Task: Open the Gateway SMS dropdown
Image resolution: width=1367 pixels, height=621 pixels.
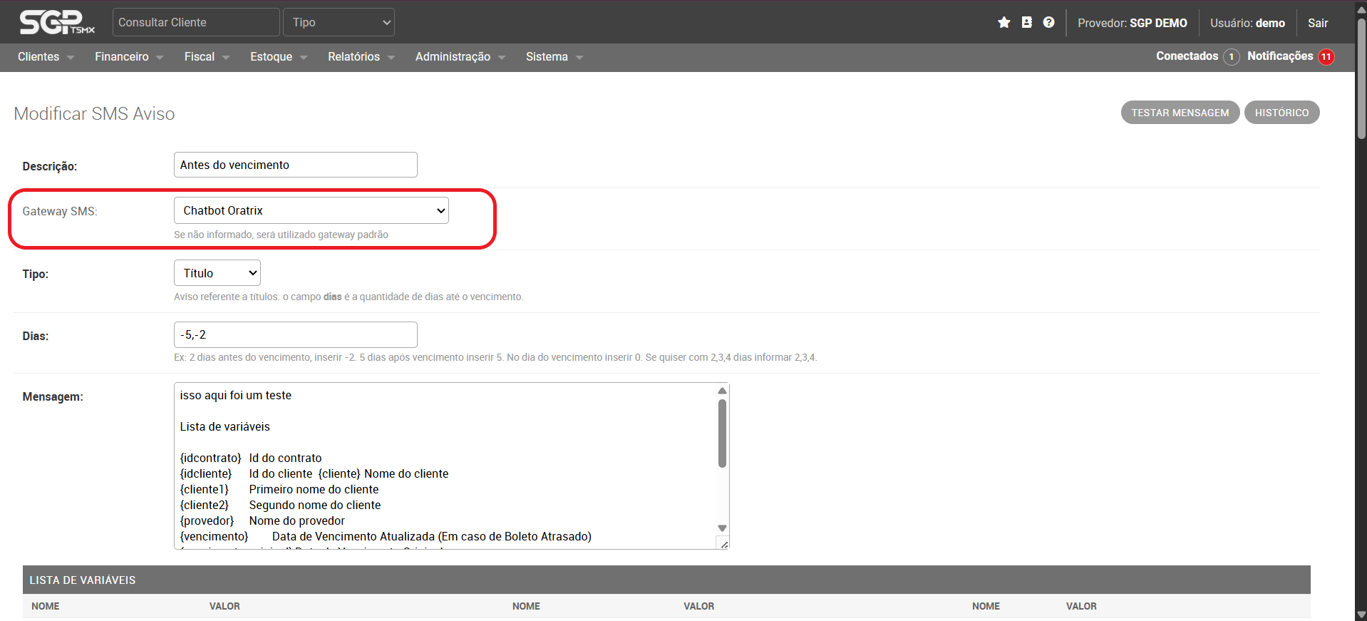Action: (x=311, y=210)
